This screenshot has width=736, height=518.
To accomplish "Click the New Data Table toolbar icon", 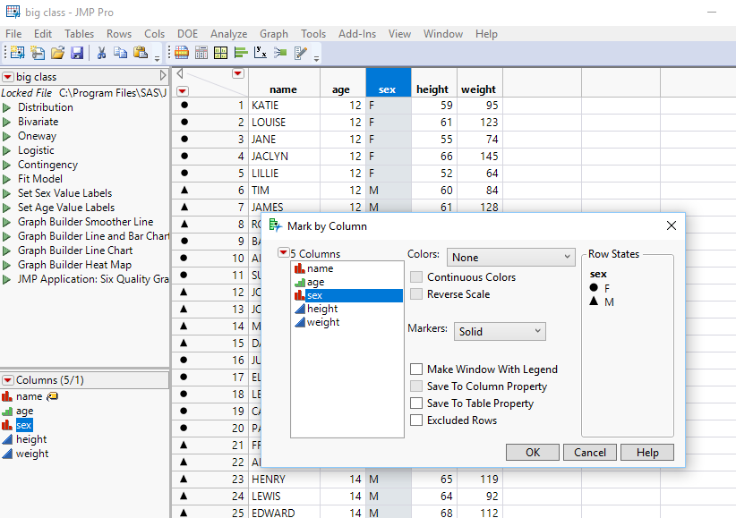I will tap(18, 53).
